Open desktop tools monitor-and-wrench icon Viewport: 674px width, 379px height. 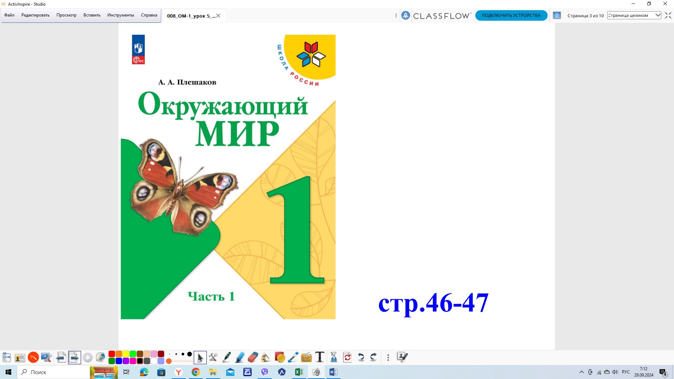(x=47, y=358)
